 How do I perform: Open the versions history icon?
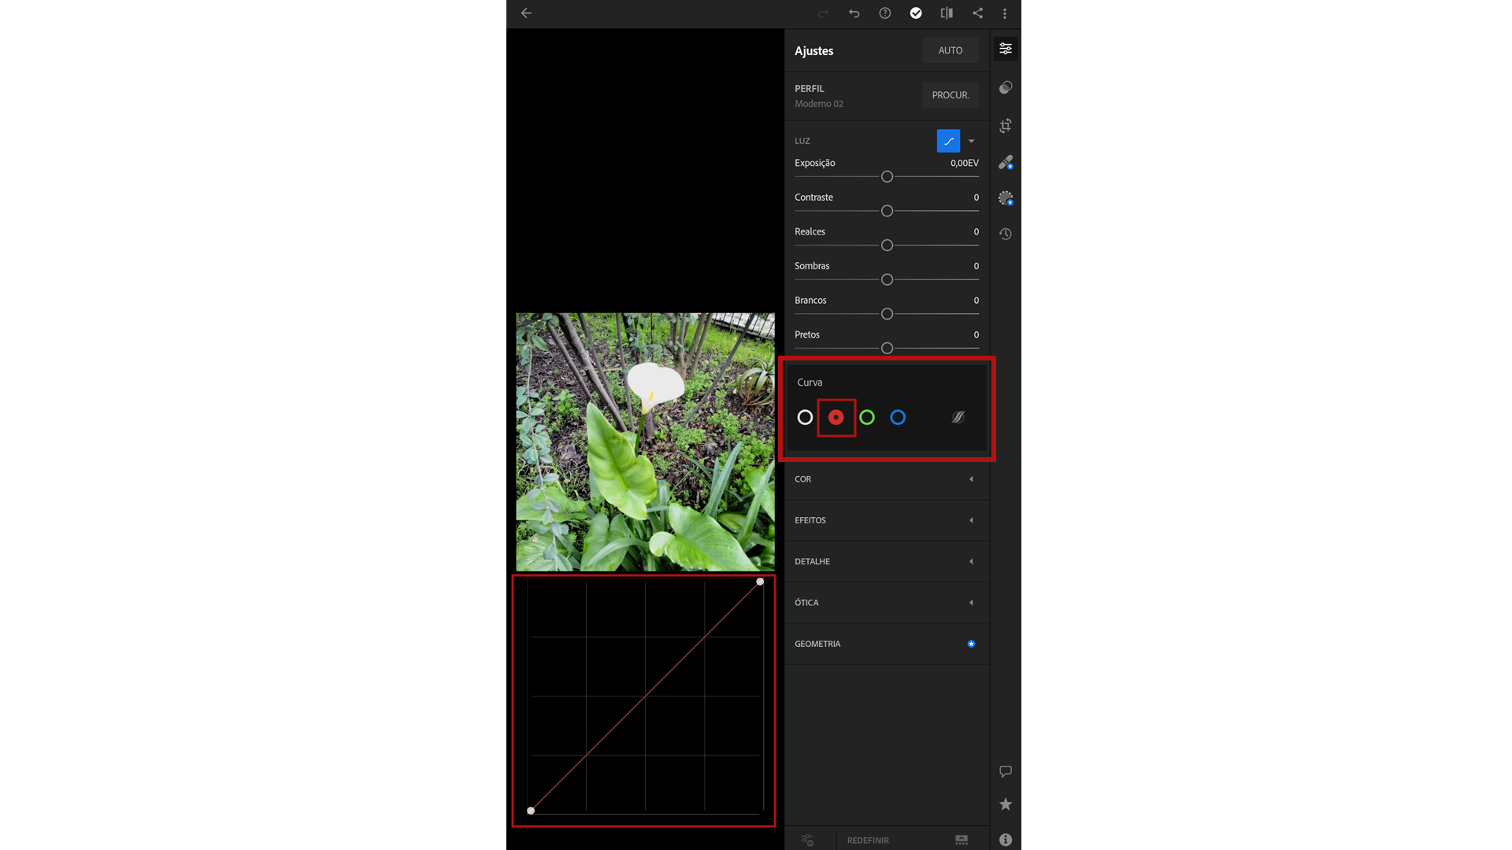tap(1006, 234)
